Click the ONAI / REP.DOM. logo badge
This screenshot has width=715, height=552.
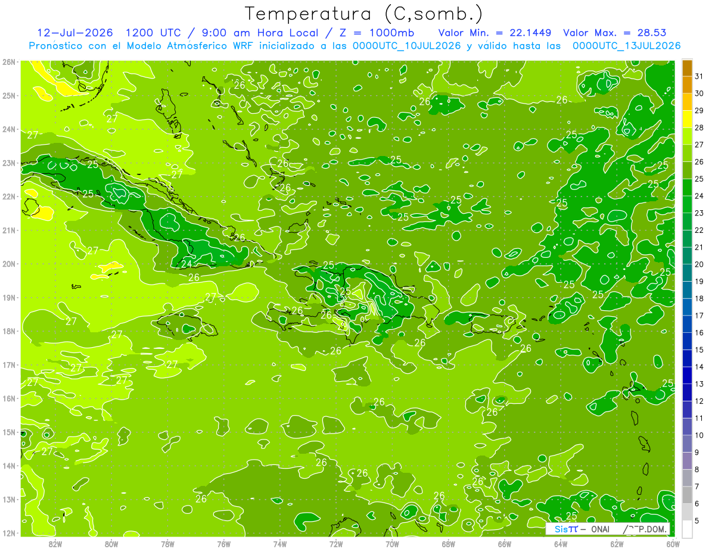[608, 529]
